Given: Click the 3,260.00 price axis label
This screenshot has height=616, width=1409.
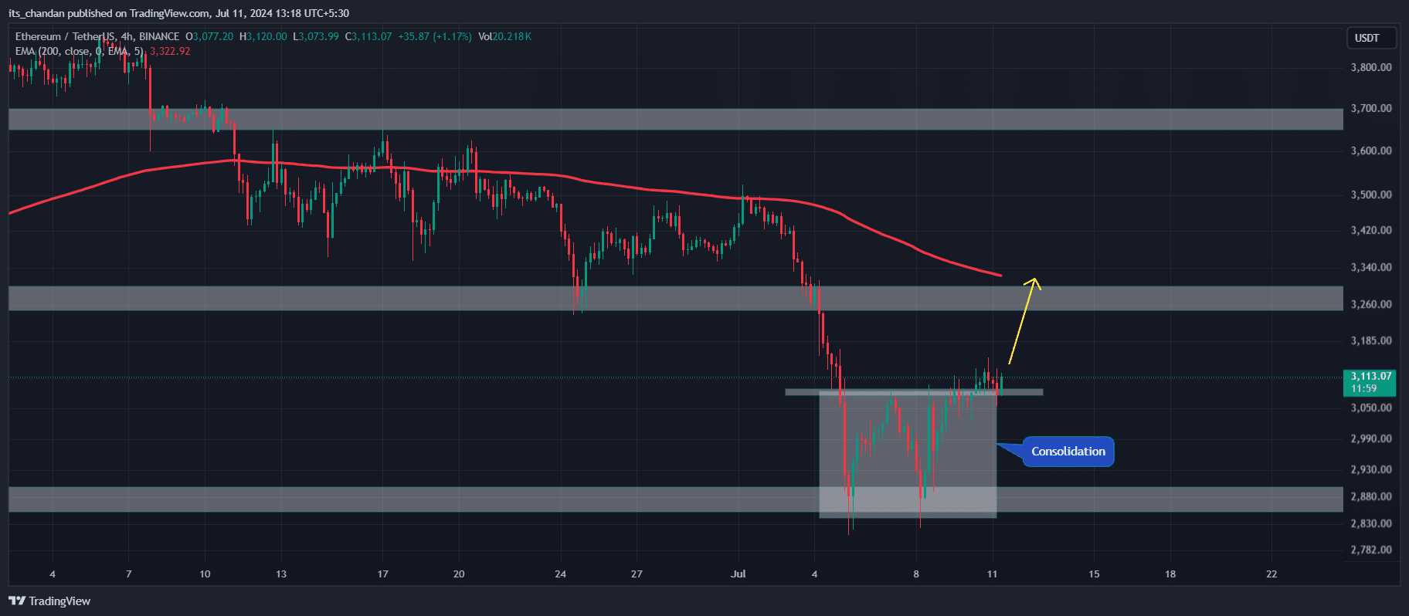Looking at the screenshot, I should [1371, 304].
